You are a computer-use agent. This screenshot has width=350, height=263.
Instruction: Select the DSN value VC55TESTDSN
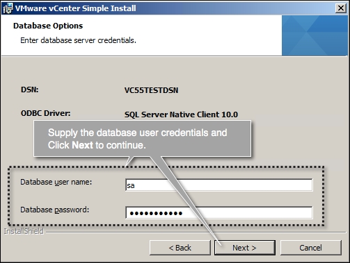[152, 90]
